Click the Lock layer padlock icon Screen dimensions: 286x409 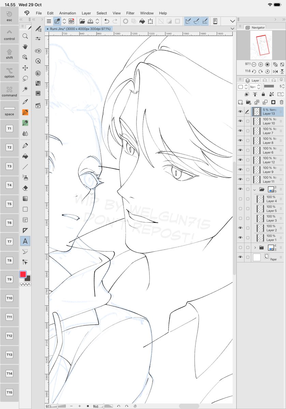pyautogui.click(x=263, y=94)
